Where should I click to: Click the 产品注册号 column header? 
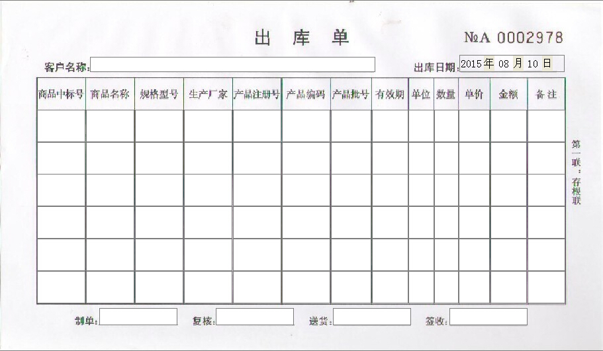click(257, 94)
